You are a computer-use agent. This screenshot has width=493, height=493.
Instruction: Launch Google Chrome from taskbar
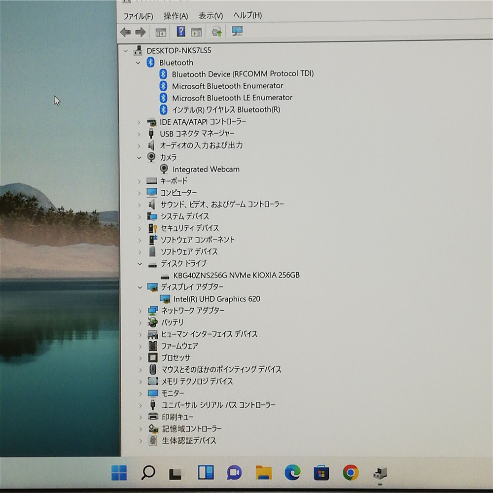351,473
